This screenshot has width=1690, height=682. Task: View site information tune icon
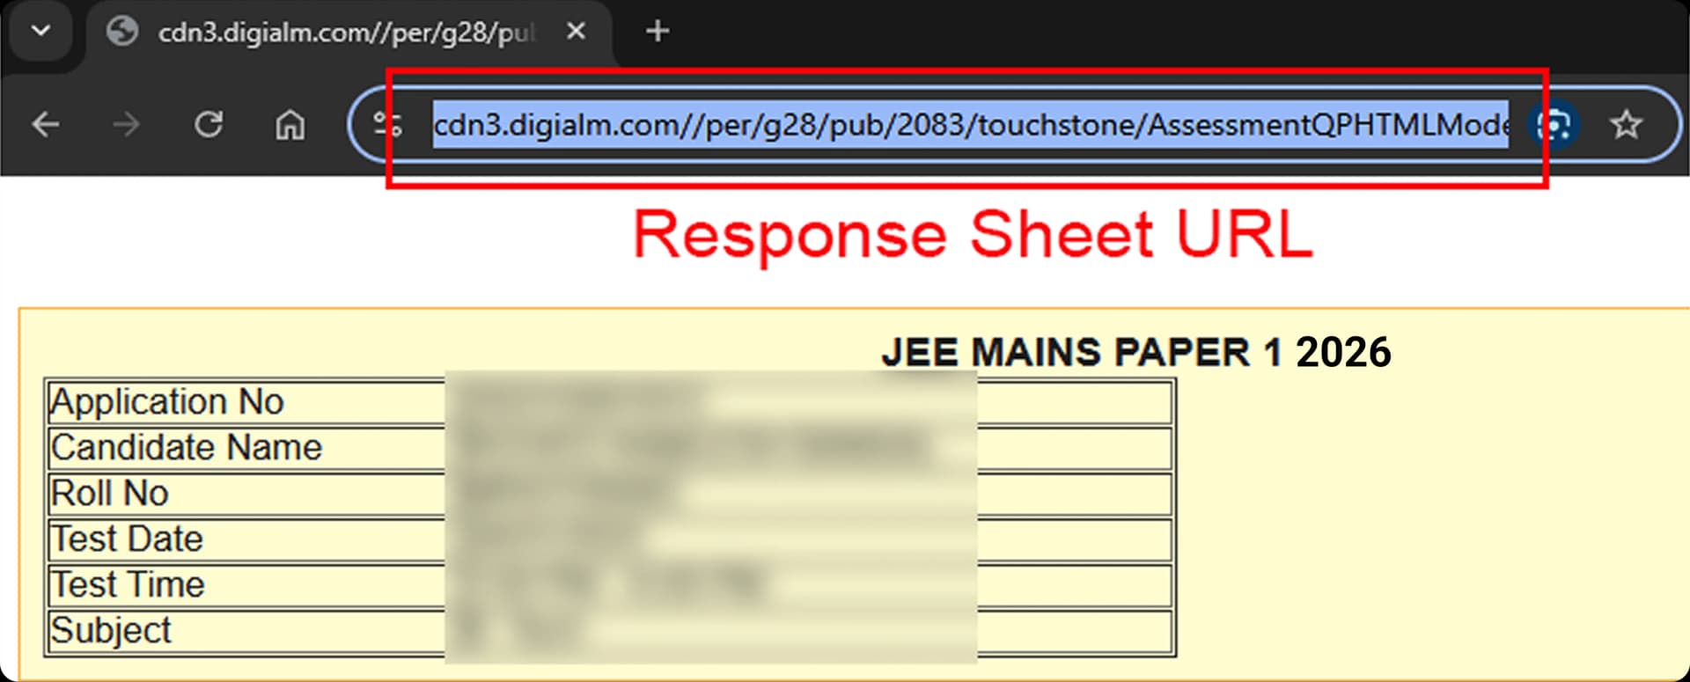coord(387,125)
